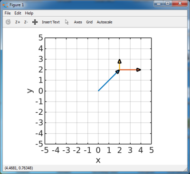
Task: Maximize the Figure 1 window
Action: click(x=168, y=3)
